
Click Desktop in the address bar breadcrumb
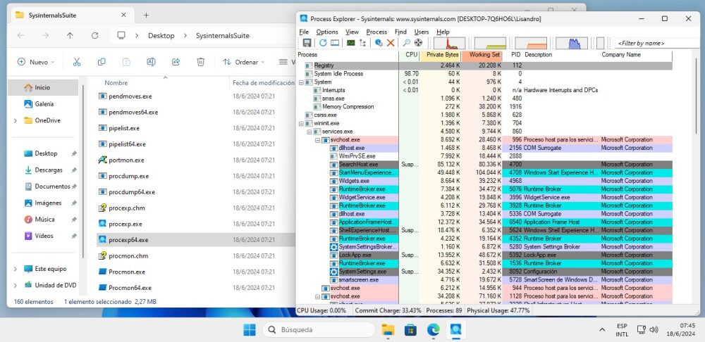[161, 35]
